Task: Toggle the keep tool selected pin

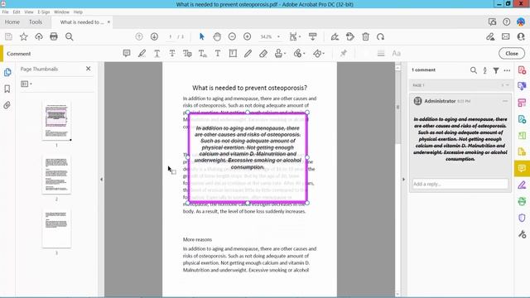Action: pyautogui.click(x=344, y=53)
